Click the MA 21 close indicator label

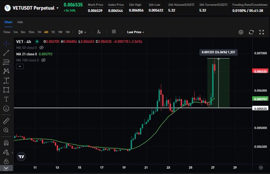(x=27, y=54)
